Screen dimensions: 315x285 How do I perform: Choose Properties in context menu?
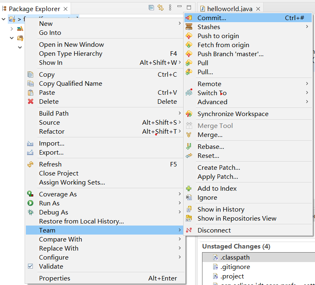tap(104, 278)
